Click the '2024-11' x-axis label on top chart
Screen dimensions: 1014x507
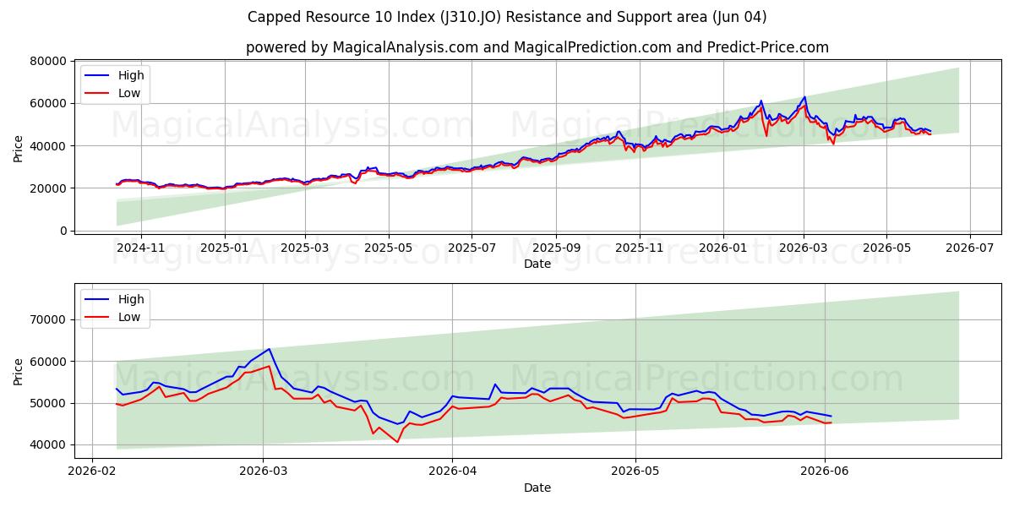point(140,248)
